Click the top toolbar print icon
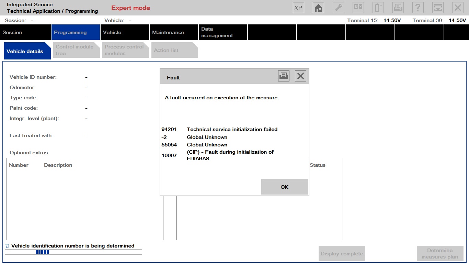469x264 pixels. 398,8
